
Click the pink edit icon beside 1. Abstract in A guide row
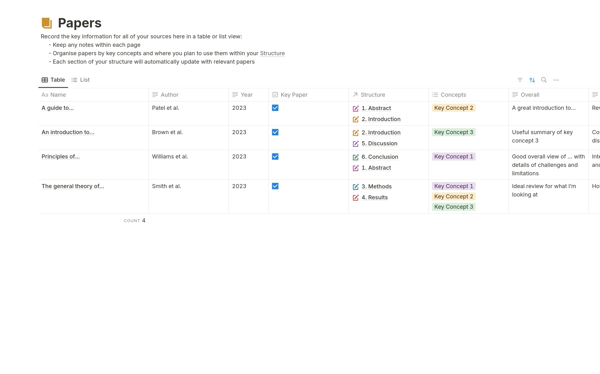click(x=356, y=108)
